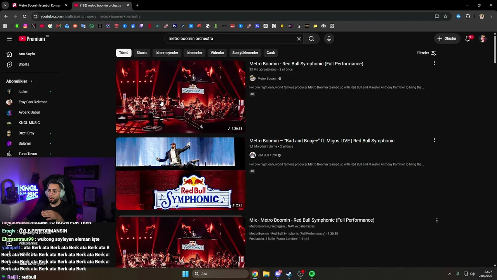Open Red Bull Symphonic (Full Performance) title

coord(306,64)
